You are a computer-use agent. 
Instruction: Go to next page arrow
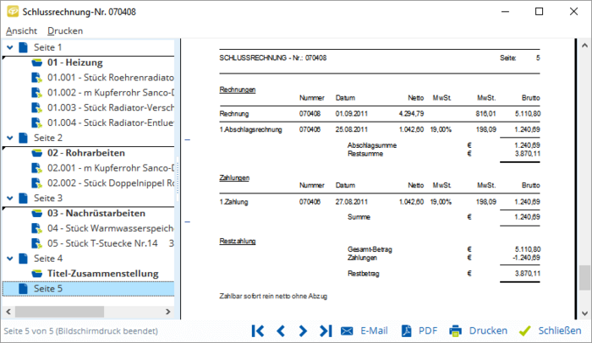(x=303, y=330)
